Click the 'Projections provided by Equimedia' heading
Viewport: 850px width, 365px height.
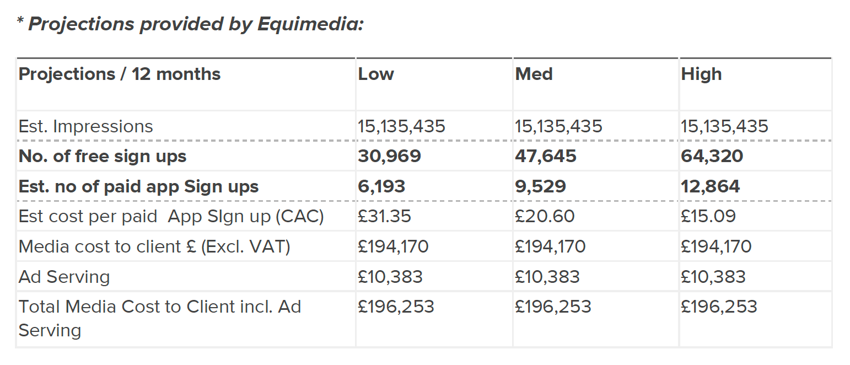pyautogui.click(x=190, y=24)
